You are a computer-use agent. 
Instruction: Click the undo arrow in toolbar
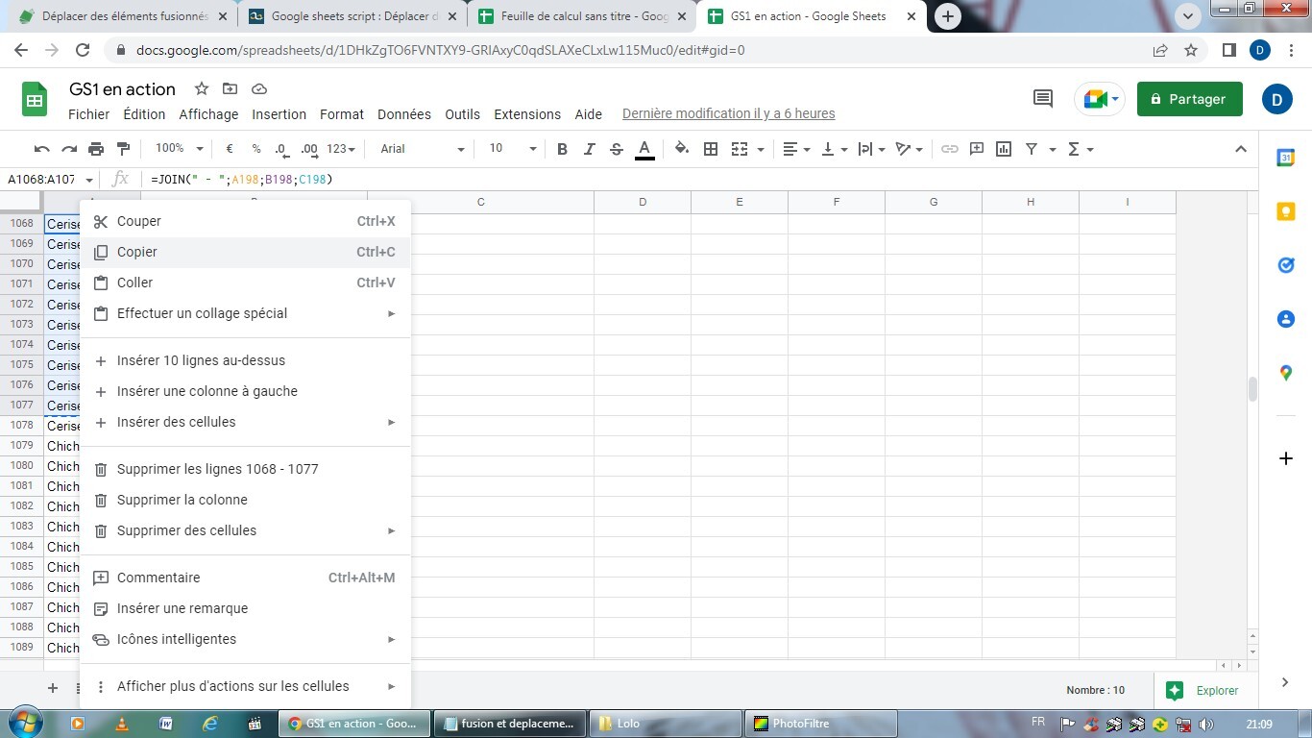(x=41, y=149)
